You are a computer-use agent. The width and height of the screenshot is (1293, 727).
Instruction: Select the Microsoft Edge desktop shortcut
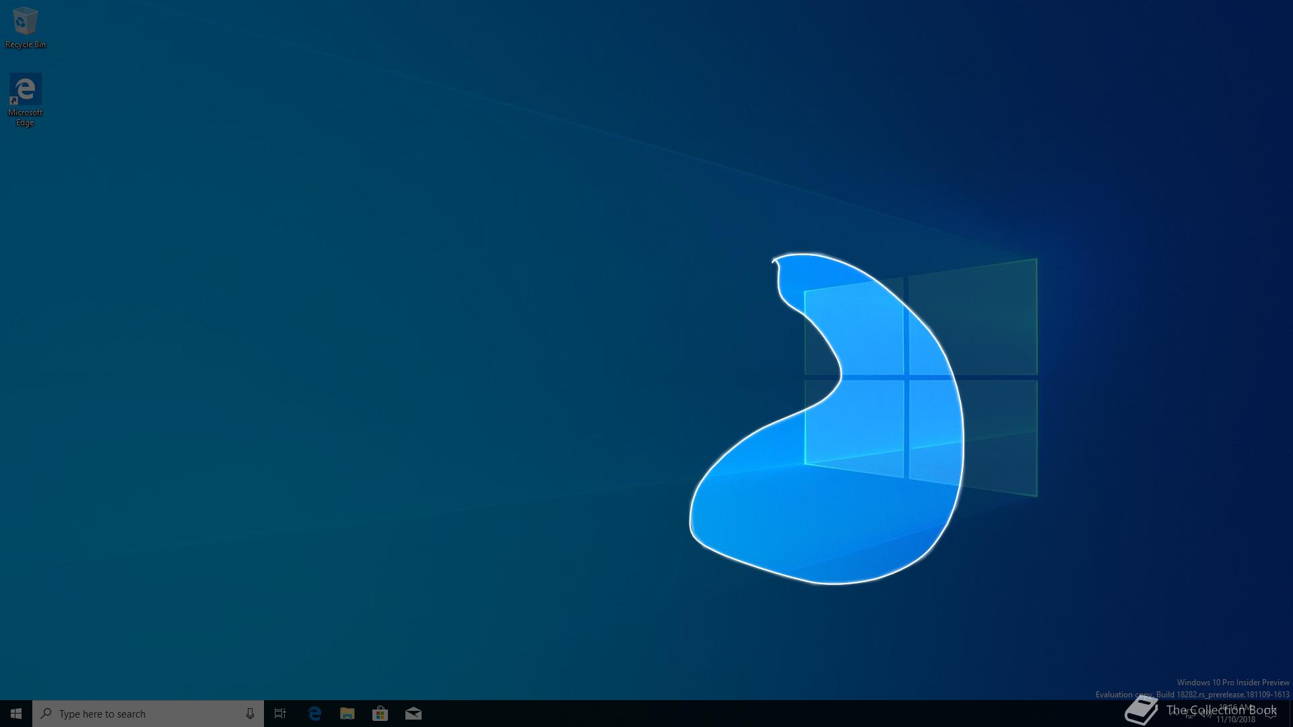click(26, 100)
